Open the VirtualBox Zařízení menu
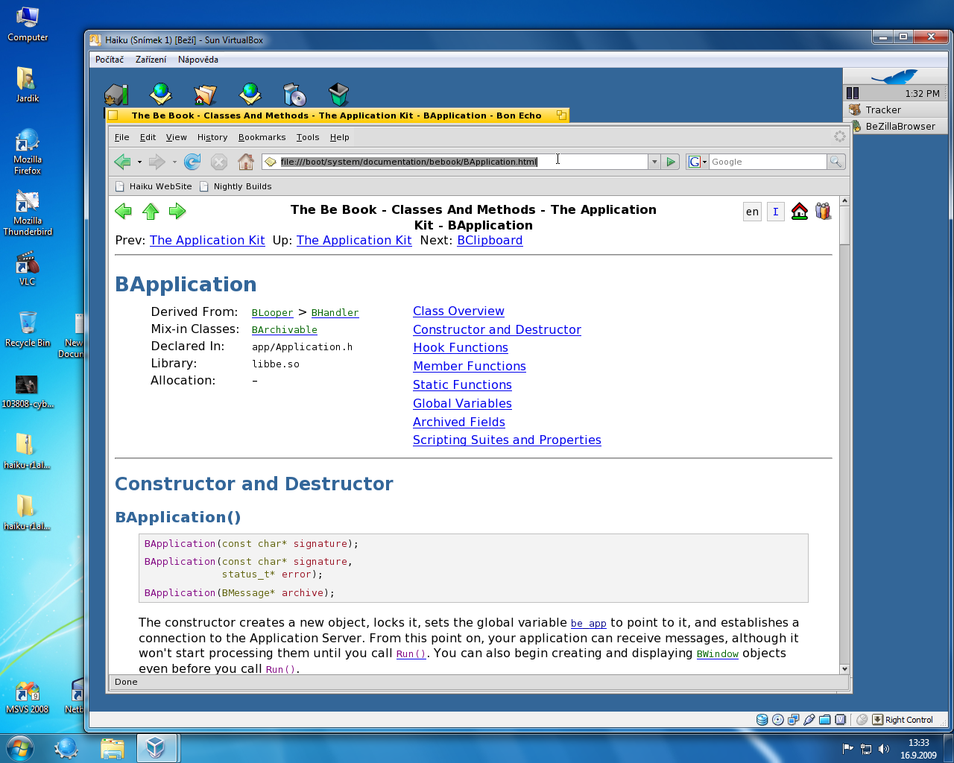The width and height of the screenshot is (954, 763). pyautogui.click(x=151, y=60)
